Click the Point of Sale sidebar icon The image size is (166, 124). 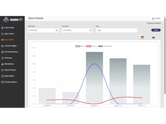[2, 28]
